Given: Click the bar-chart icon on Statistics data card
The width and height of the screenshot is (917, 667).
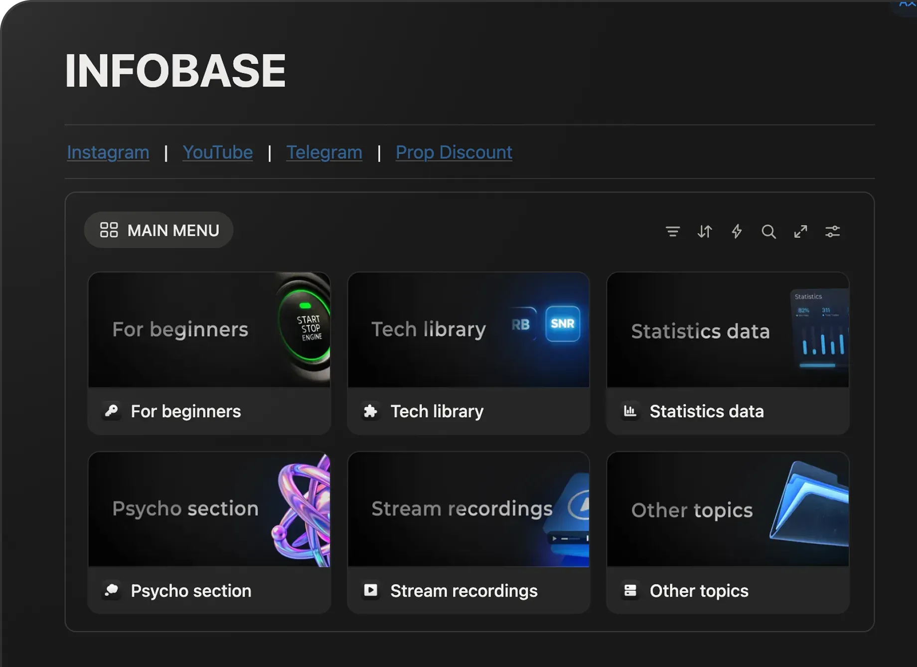Looking at the screenshot, I should (x=630, y=411).
